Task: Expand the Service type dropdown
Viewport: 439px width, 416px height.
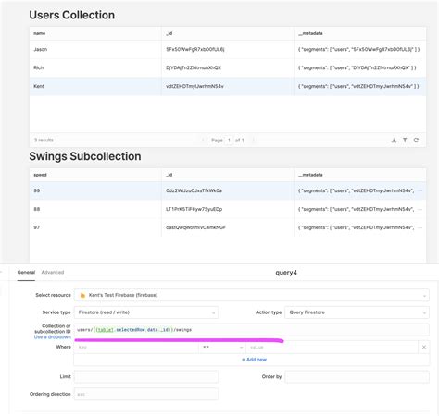Action: 146,312
